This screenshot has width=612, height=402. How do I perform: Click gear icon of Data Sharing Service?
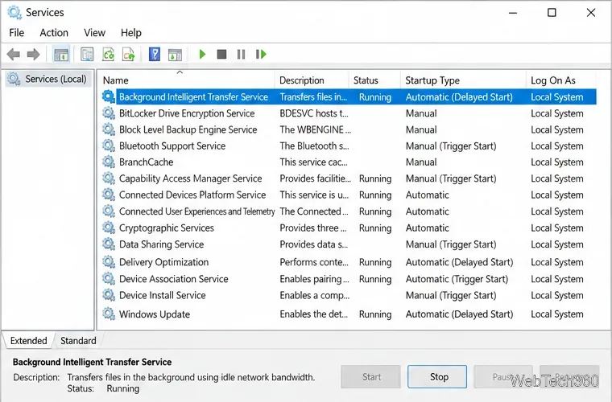click(x=108, y=244)
